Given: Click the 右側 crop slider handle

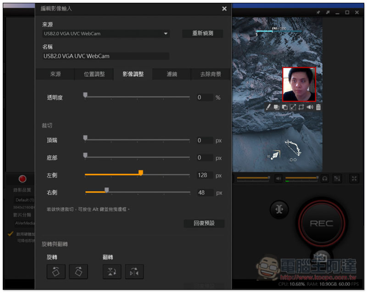Looking at the screenshot, I should coord(106,190).
